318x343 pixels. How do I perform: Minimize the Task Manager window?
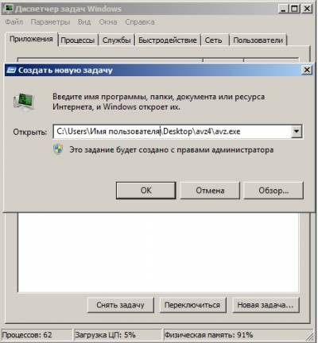pos(284,9)
